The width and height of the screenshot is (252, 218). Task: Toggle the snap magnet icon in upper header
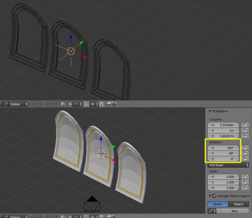tap(86, 104)
